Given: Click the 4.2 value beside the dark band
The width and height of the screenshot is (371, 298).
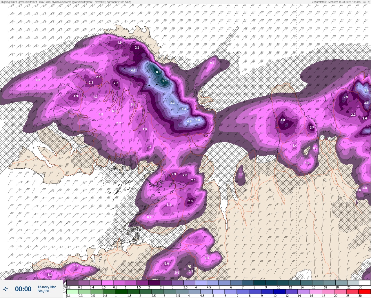Looking at the screenshot, I should [133, 70].
